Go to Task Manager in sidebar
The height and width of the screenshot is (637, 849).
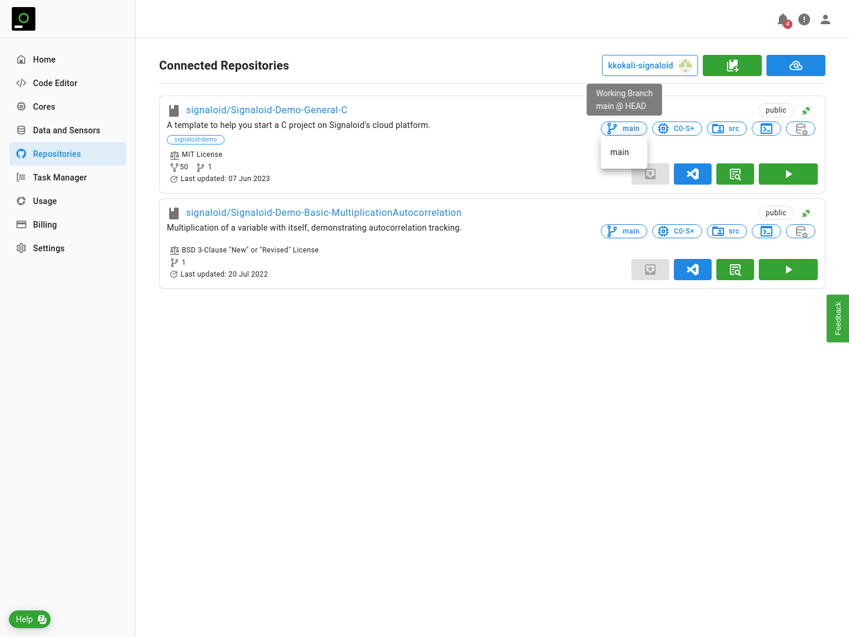tap(60, 178)
